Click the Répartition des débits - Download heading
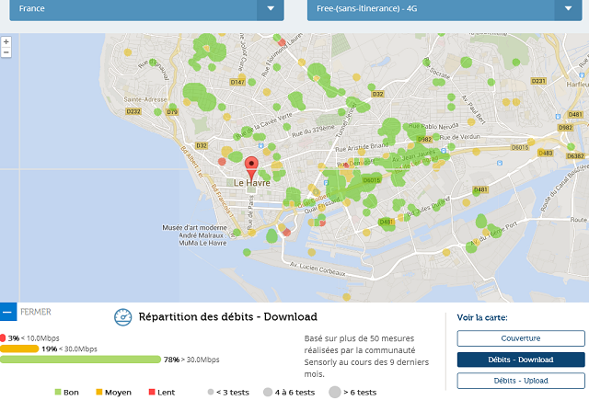The height and width of the screenshot is (400, 589). click(228, 316)
